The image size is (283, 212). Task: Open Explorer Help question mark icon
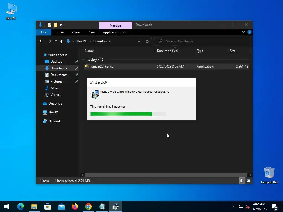click(250, 32)
